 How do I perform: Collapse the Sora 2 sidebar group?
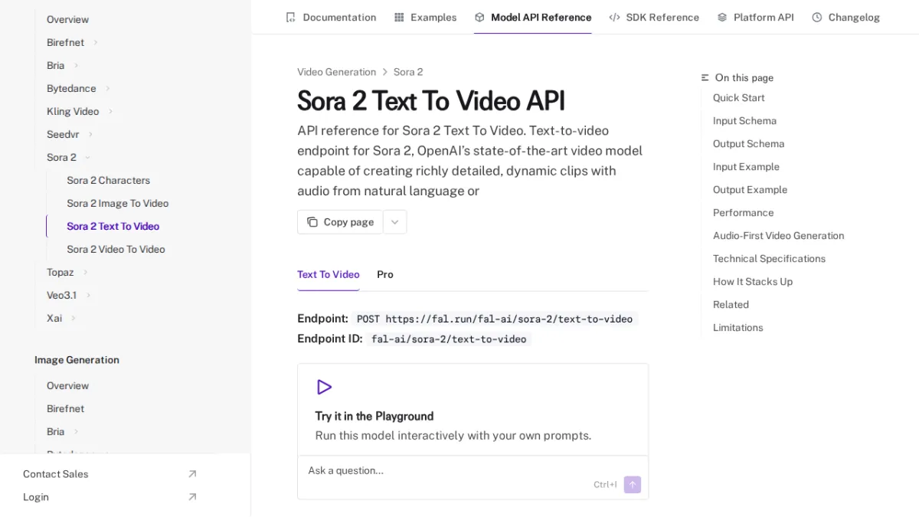click(x=87, y=157)
